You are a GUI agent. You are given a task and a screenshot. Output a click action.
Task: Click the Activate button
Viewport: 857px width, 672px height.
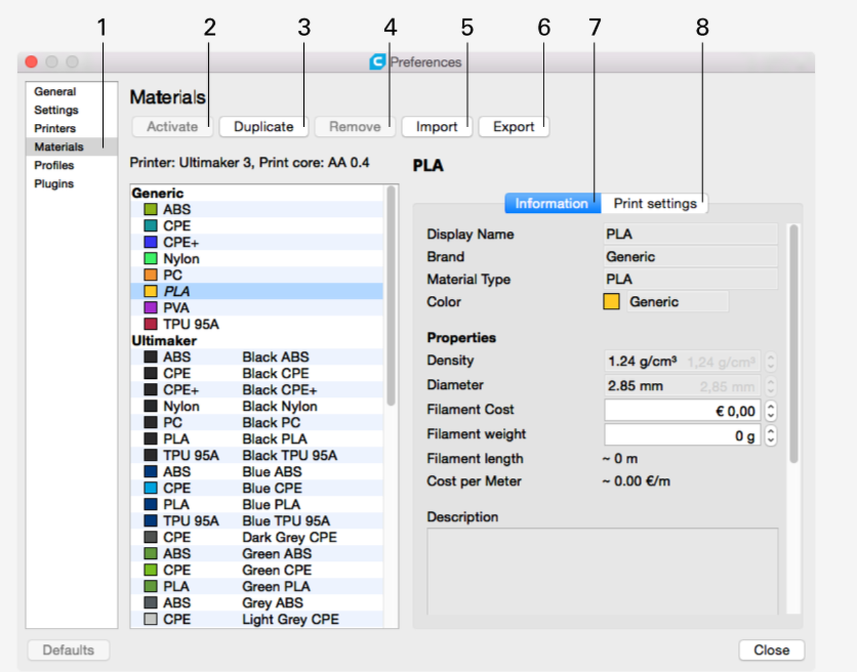(172, 127)
